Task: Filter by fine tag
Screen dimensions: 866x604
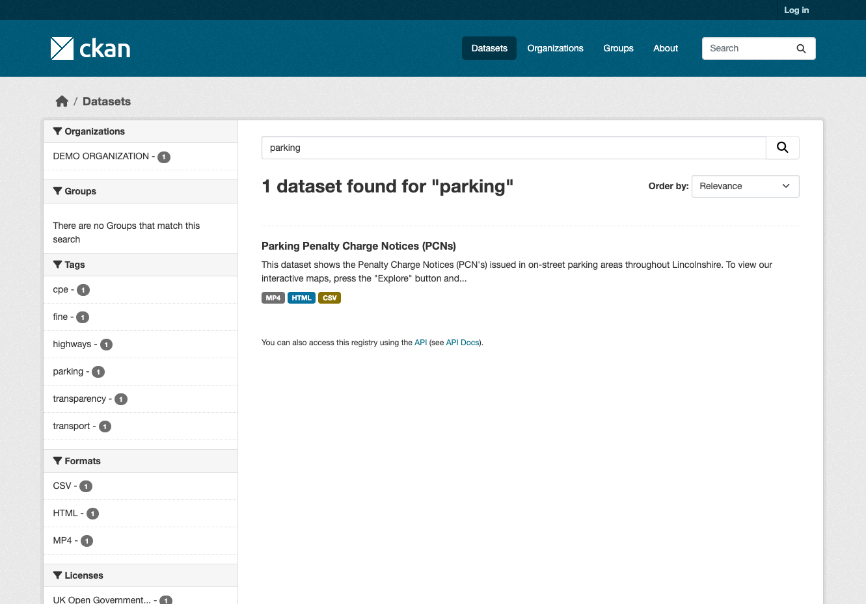Action: (x=141, y=317)
